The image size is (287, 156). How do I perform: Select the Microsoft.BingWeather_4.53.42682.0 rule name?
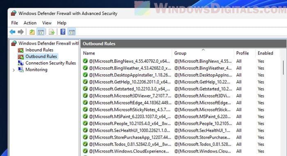click(130, 68)
